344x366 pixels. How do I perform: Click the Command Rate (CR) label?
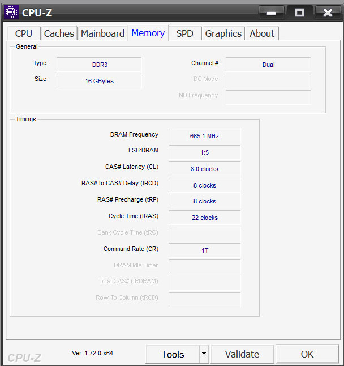[x=131, y=249]
